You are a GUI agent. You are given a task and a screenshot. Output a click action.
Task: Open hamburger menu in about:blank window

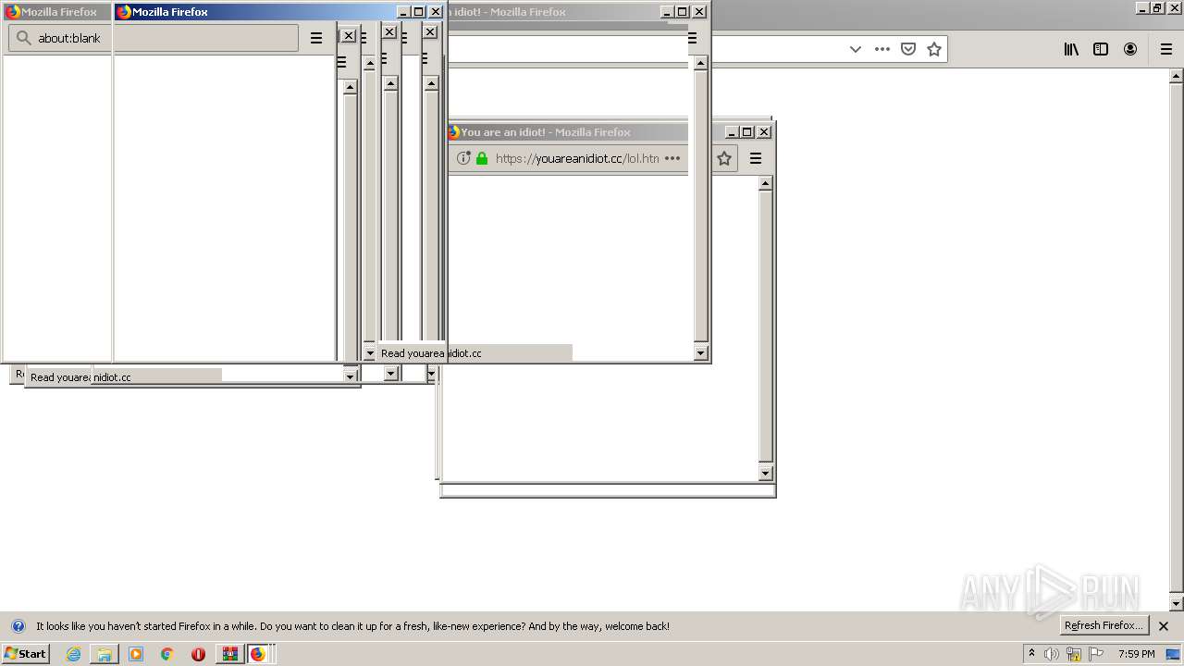point(316,38)
